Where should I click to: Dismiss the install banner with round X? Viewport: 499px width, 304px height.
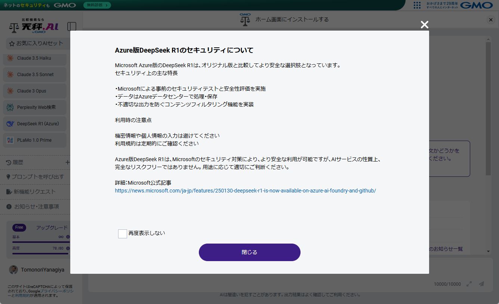point(491,20)
